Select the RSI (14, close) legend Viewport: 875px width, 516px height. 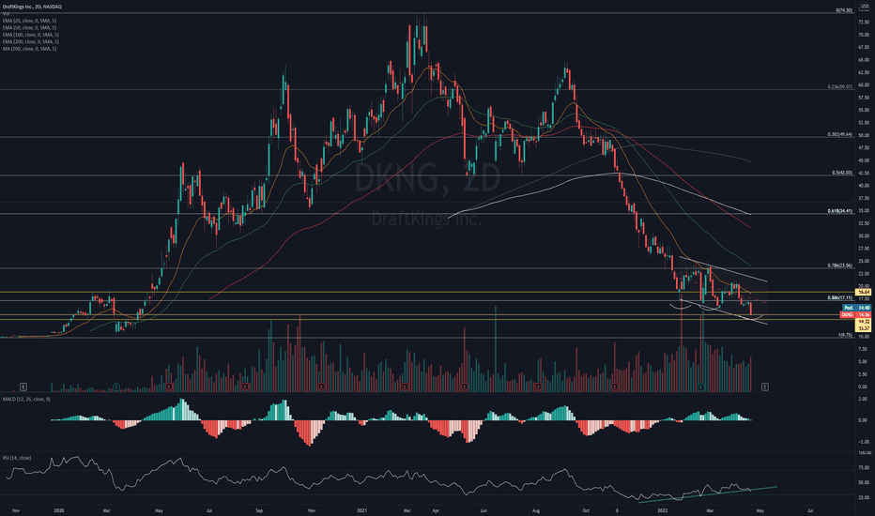[x=17, y=458]
